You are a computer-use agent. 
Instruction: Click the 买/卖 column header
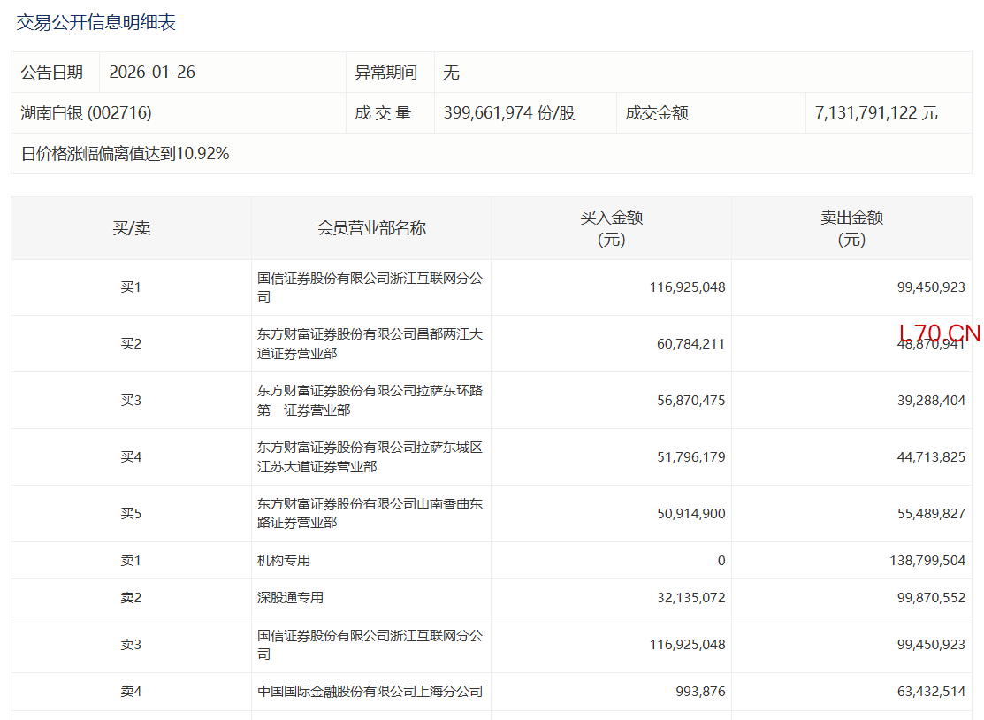131,228
